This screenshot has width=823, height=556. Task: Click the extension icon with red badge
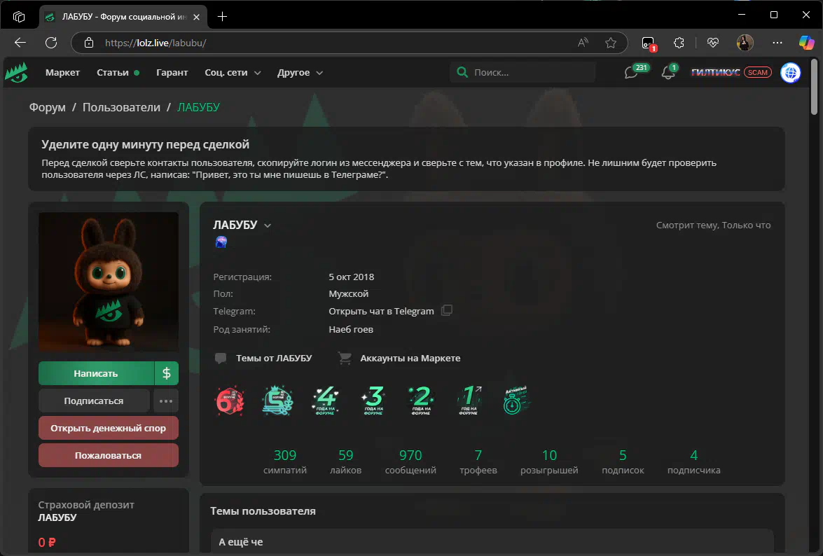[649, 43]
